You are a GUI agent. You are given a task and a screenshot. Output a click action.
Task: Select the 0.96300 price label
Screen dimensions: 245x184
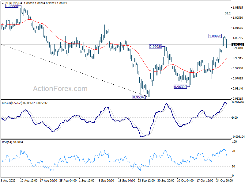pos(180,87)
